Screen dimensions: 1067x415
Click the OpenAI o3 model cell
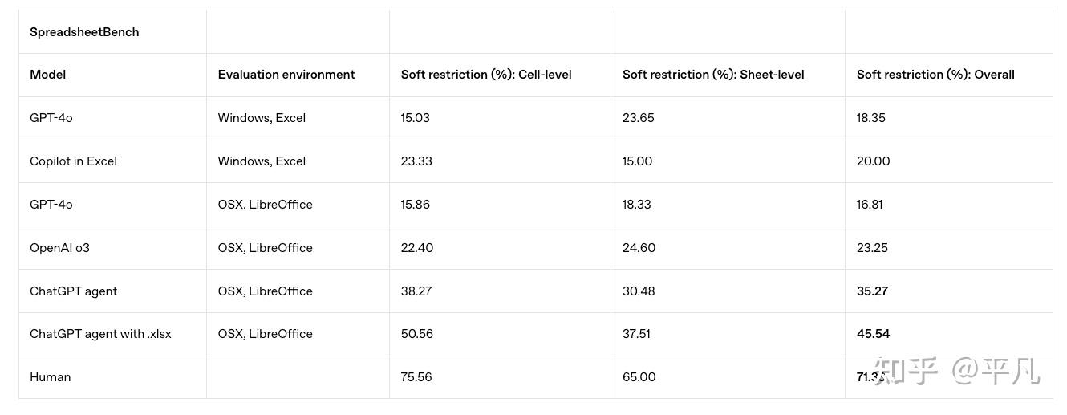point(59,248)
